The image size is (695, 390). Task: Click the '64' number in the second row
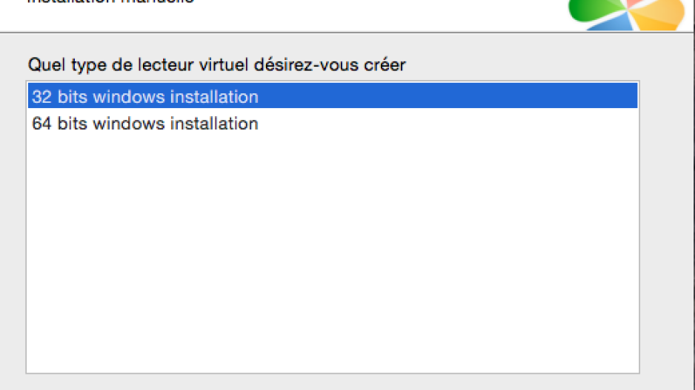[42, 123]
